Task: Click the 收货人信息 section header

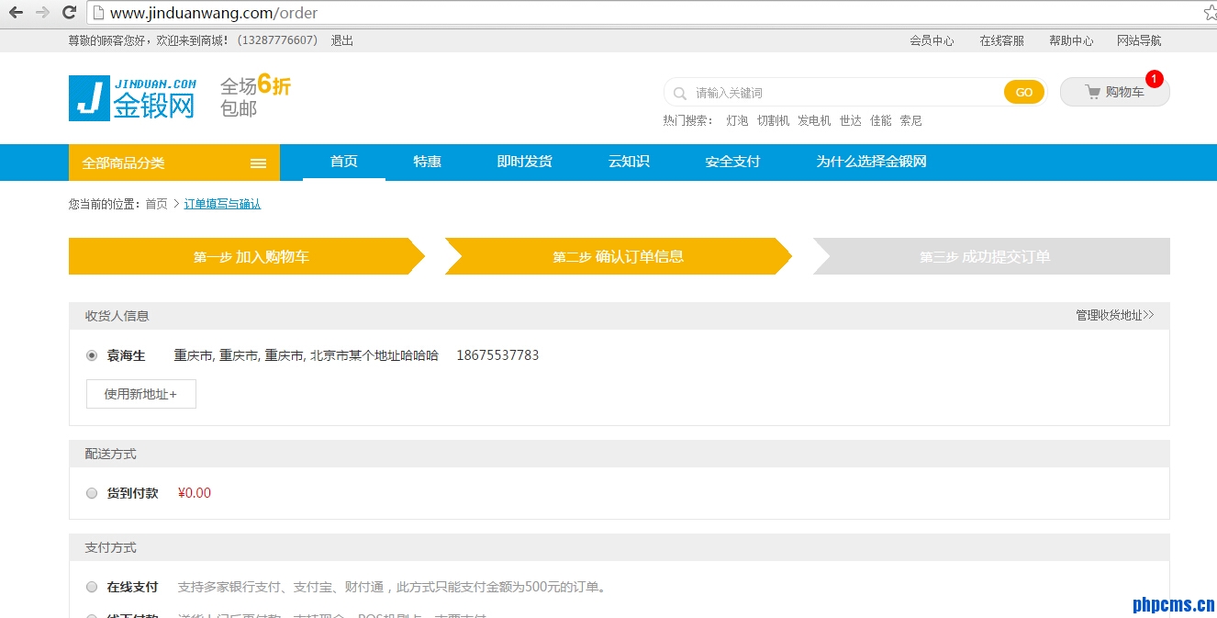Action: coord(620,316)
